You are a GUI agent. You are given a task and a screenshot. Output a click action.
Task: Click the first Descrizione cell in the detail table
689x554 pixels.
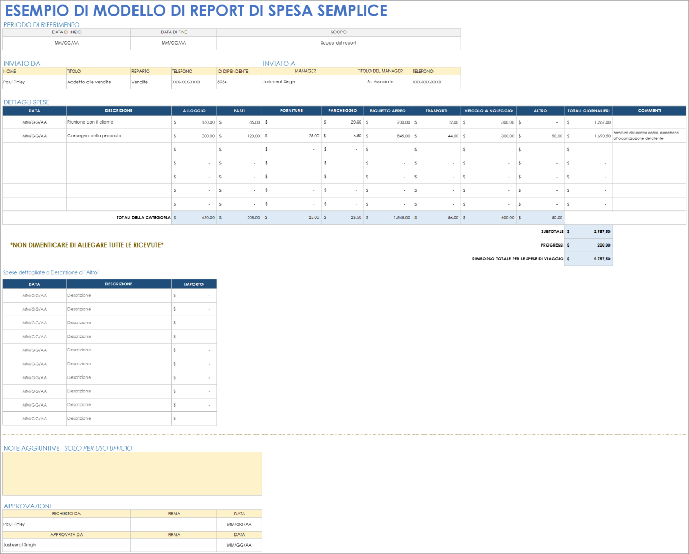(x=119, y=295)
